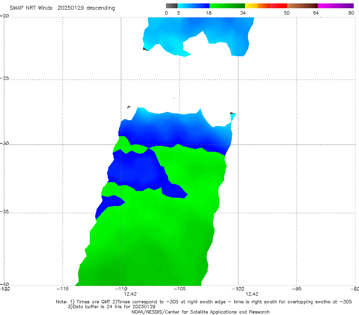Viewport: 359px width, 315px height.
Task: Click the green segment of the color bar
Action: [x=227, y=6]
